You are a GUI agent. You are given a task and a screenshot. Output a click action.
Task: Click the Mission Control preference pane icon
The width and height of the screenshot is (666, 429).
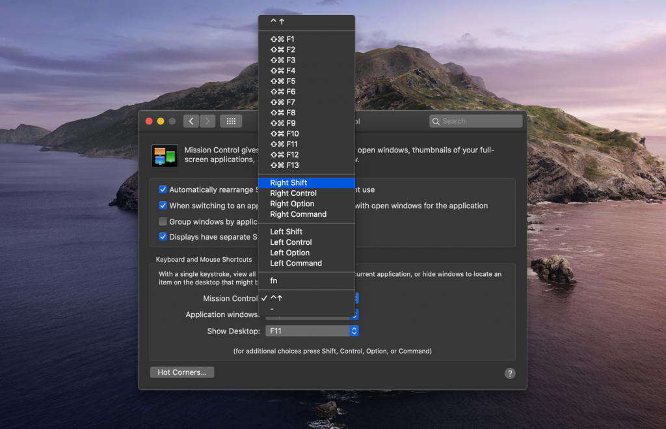(165, 155)
